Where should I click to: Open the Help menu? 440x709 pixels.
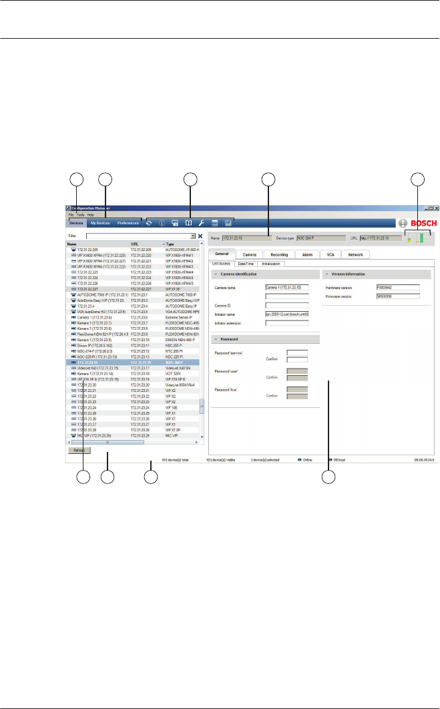[90, 215]
